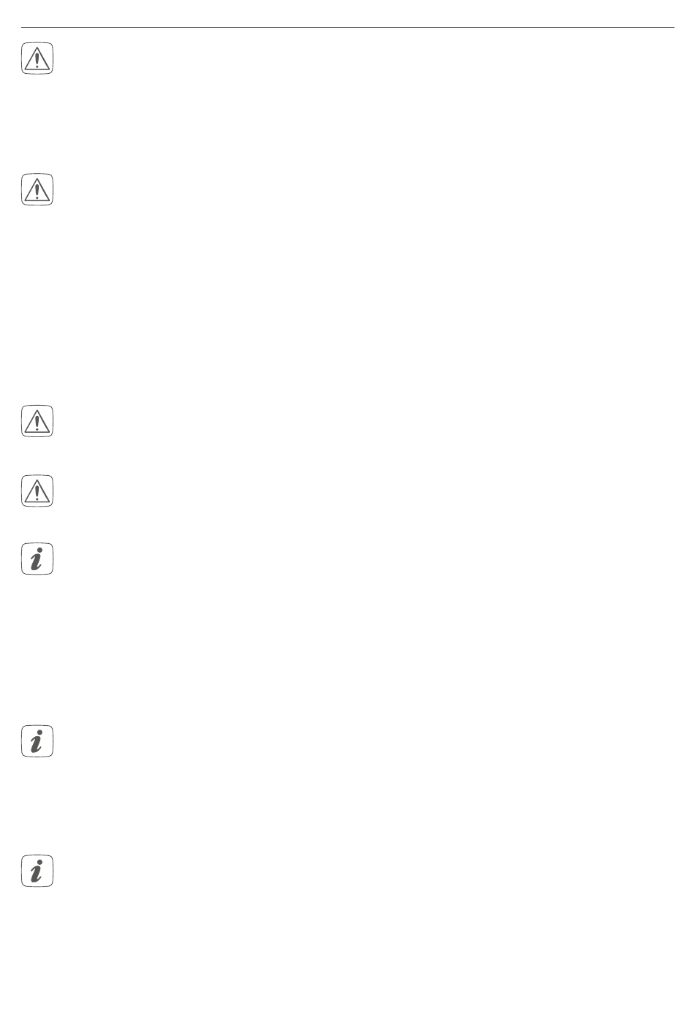The width and height of the screenshot is (695, 1011).
Task: Click the horizontal divider line at page top
Action: point(347,28)
